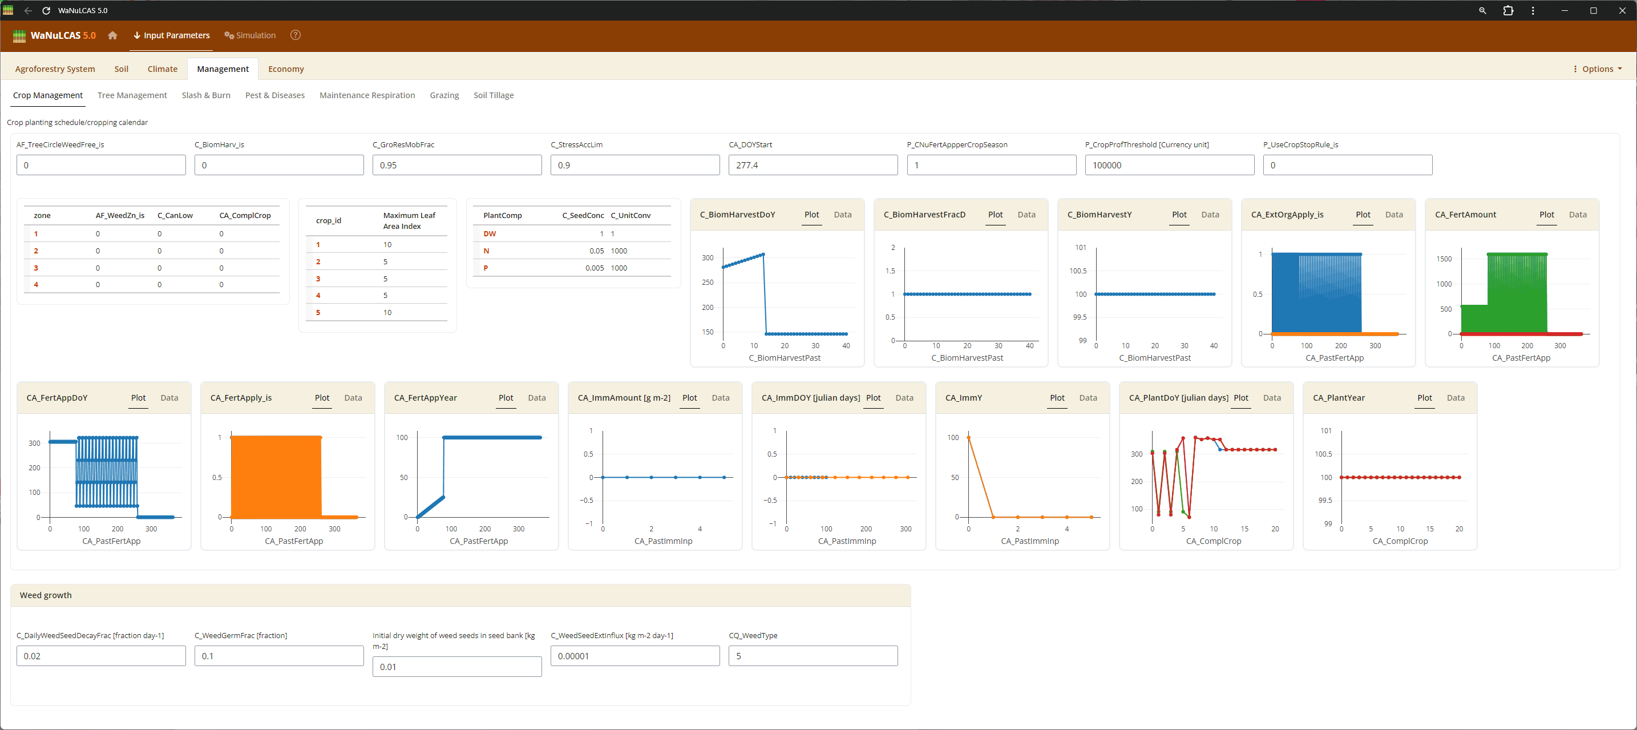Show Data for CA_PlantYear panel
Viewport: 1637px width, 730px height.
click(1455, 398)
